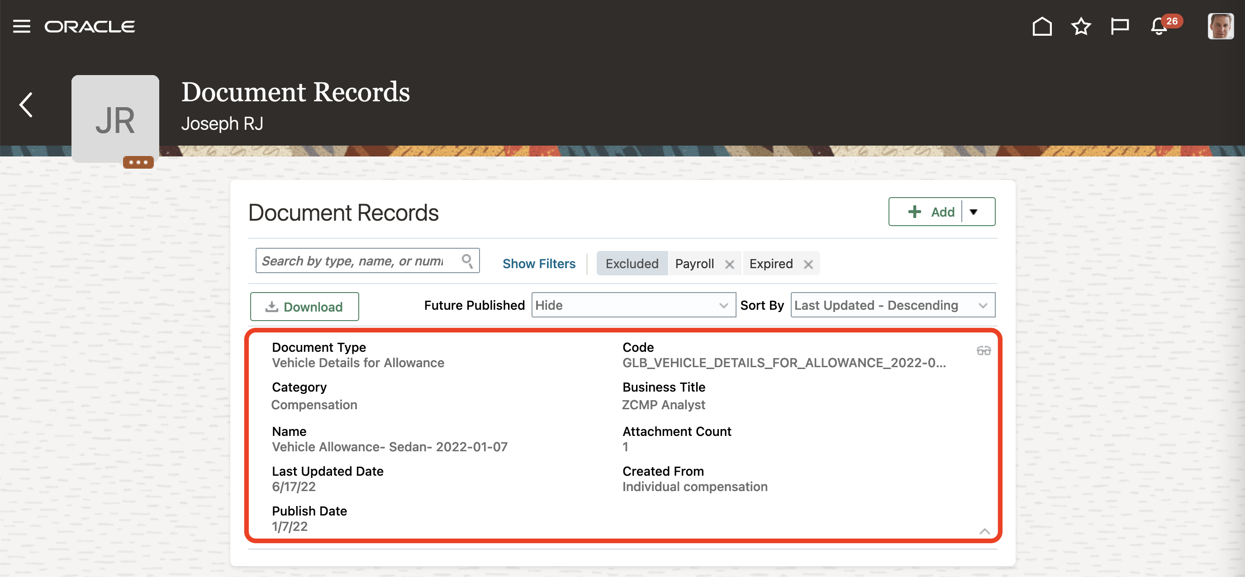1245x577 pixels.
Task: View the record using the glasses icon
Action: (983, 350)
